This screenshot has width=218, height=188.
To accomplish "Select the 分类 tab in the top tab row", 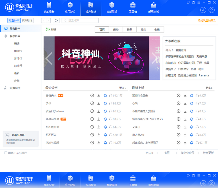I will tap(143, 29).
